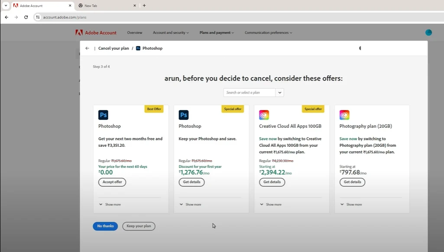The height and width of the screenshot is (252, 444).
Task: Click the Step 3 of 4 label
Action: point(101,67)
